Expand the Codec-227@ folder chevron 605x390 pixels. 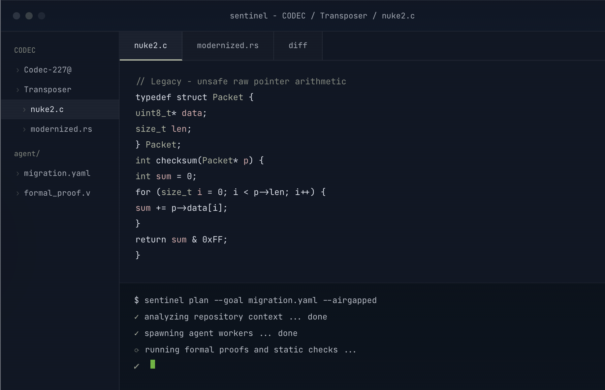point(18,70)
